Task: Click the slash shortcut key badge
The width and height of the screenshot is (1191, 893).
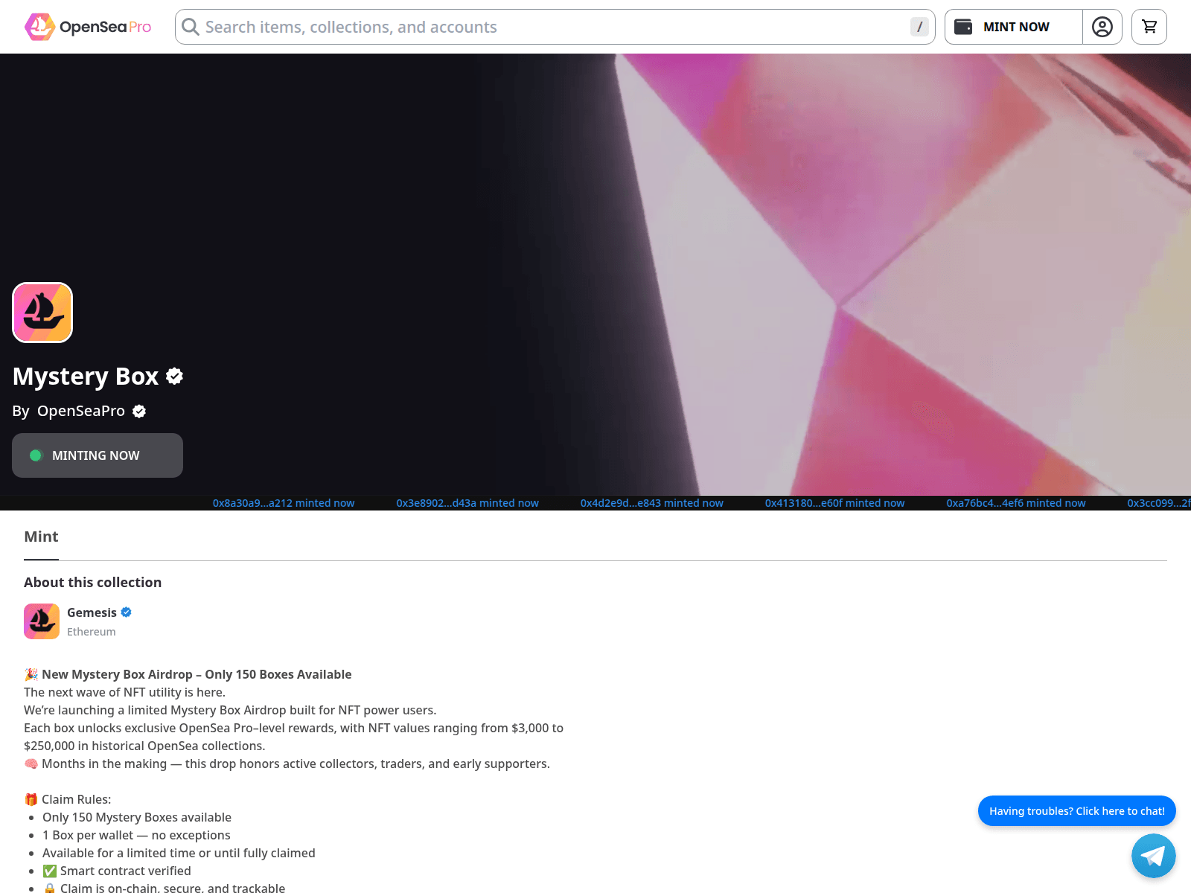Action: pos(919,27)
